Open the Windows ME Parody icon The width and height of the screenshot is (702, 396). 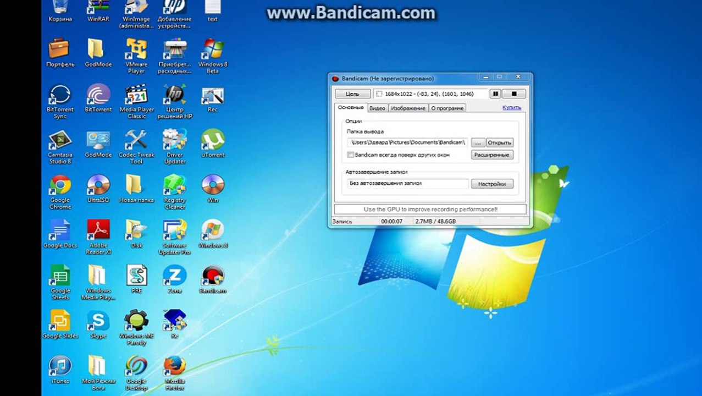[136, 328]
